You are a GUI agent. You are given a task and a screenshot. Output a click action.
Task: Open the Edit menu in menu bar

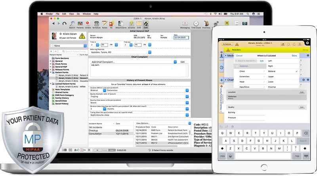(64, 14)
